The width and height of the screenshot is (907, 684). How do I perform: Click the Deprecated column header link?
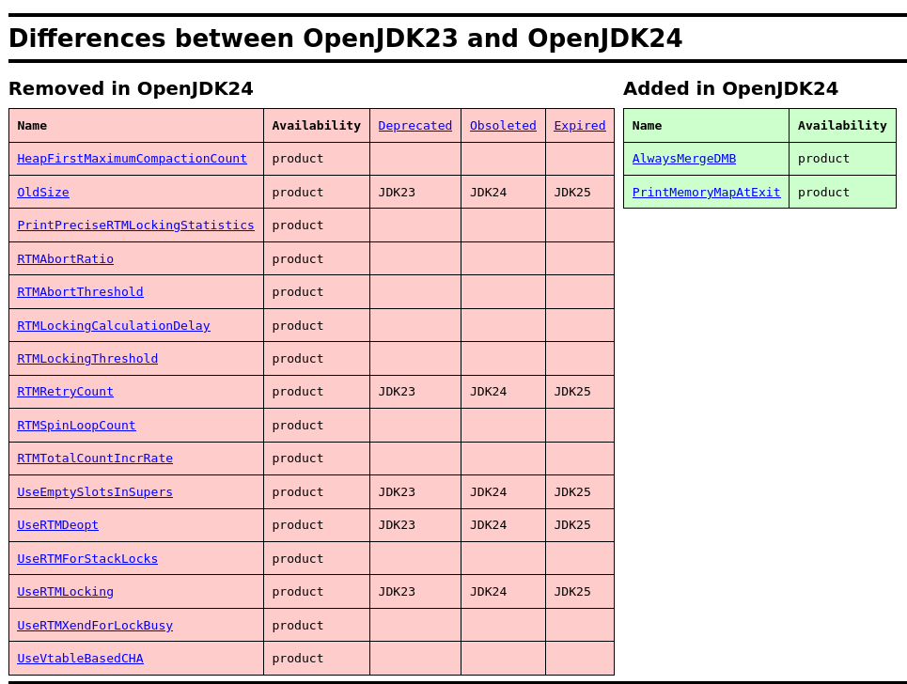[x=415, y=126]
